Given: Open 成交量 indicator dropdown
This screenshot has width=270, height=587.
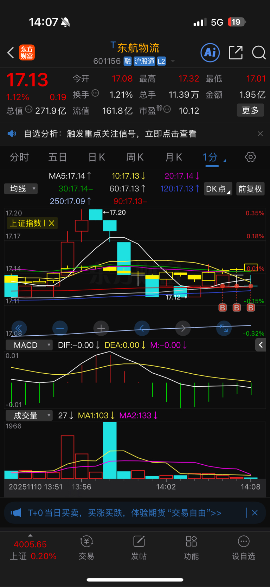Looking at the screenshot, I should (29, 415).
